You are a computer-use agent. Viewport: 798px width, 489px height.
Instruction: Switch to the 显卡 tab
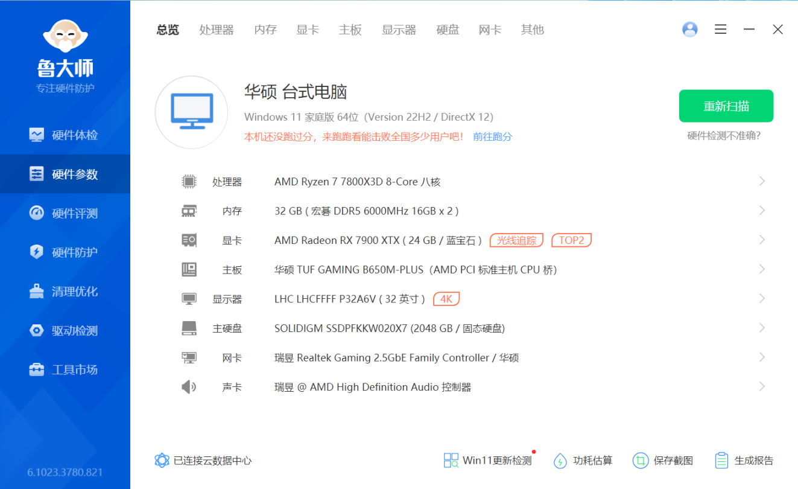pos(308,30)
